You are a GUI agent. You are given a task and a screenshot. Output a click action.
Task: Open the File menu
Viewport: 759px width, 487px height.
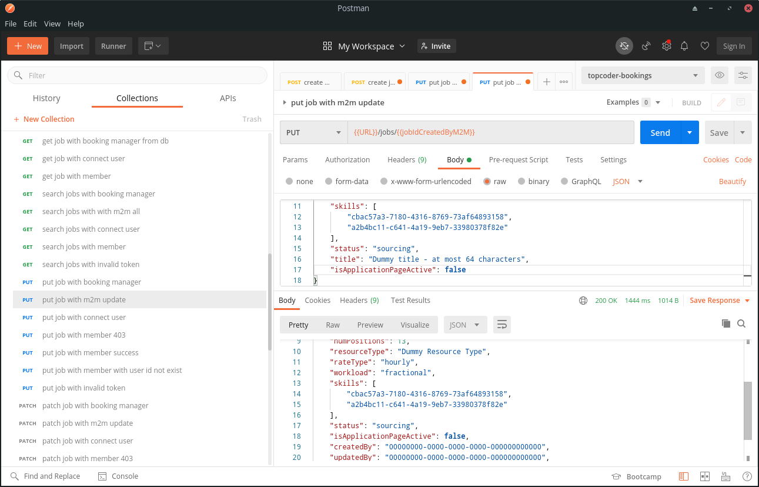coord(11,24)
